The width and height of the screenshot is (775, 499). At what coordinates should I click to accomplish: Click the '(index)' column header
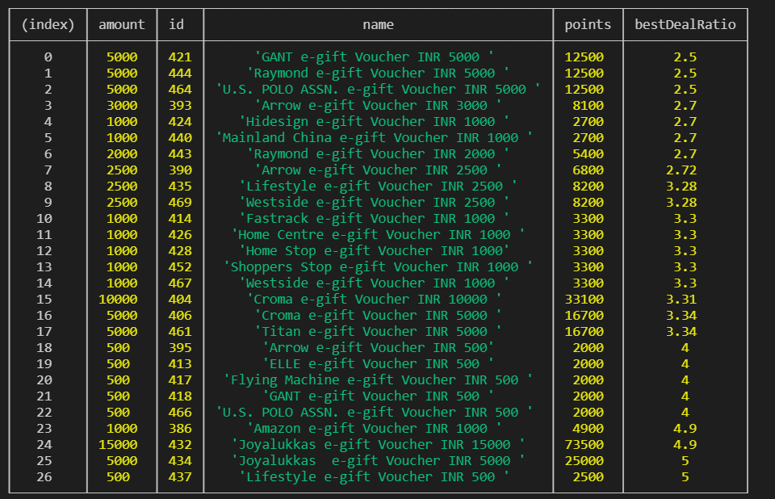click(x=48, y=25)
